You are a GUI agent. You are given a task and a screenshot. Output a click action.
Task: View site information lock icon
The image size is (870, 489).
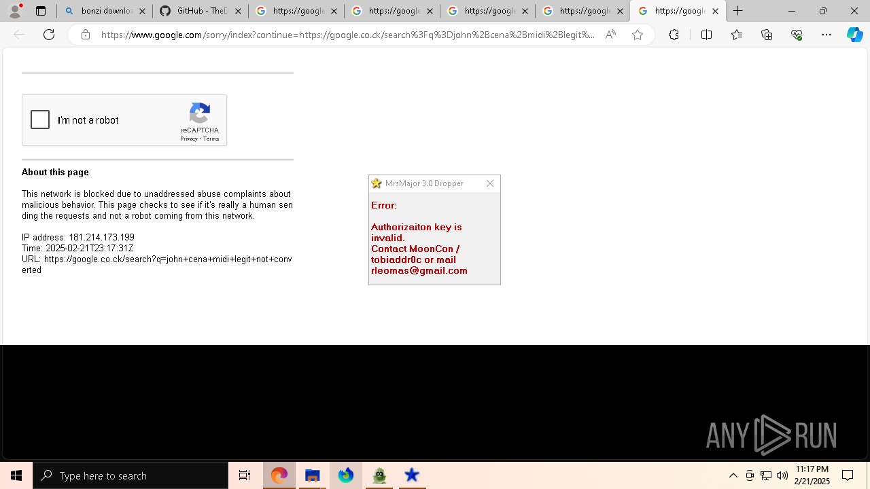pos(85,35)
